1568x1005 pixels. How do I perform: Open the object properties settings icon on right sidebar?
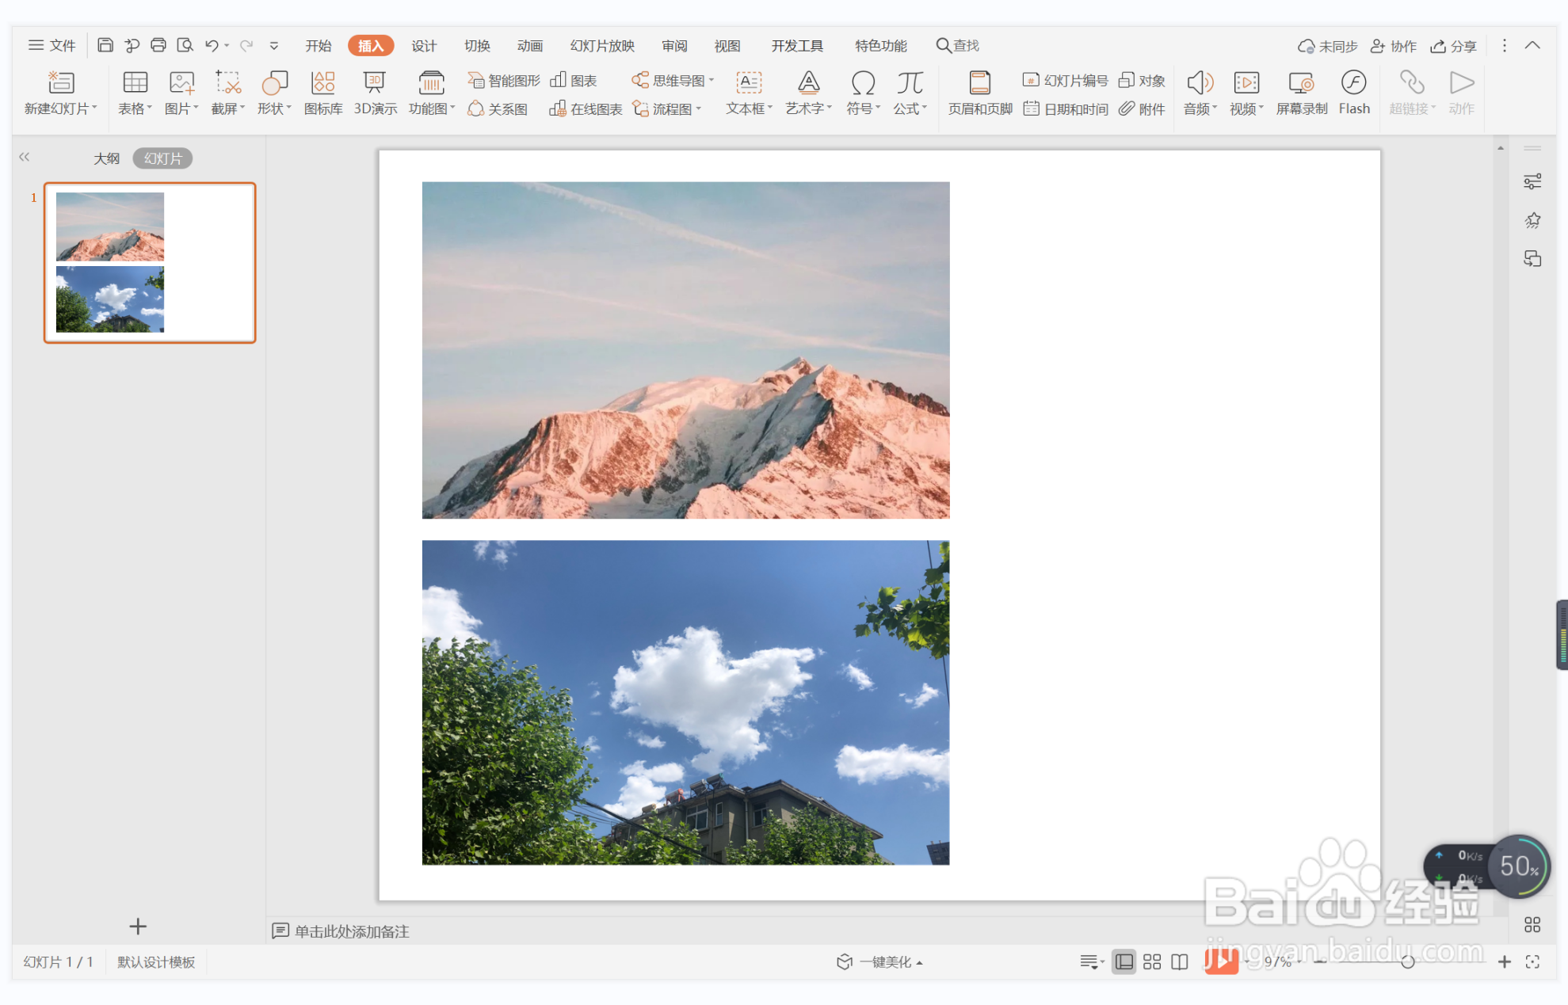tap(1532, 182)
